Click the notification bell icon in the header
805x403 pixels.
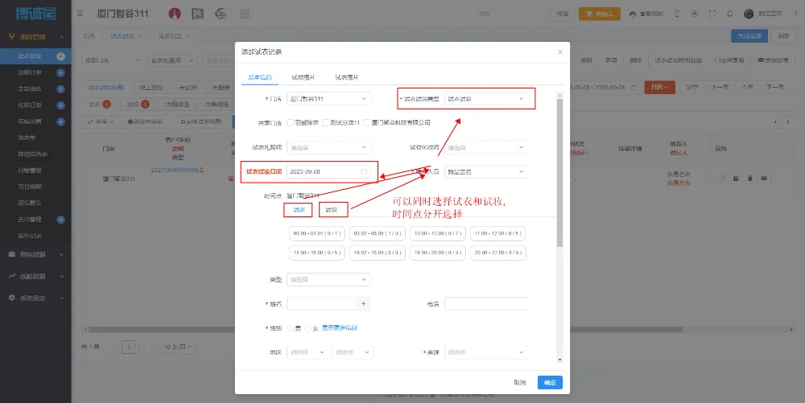(729, 14)
